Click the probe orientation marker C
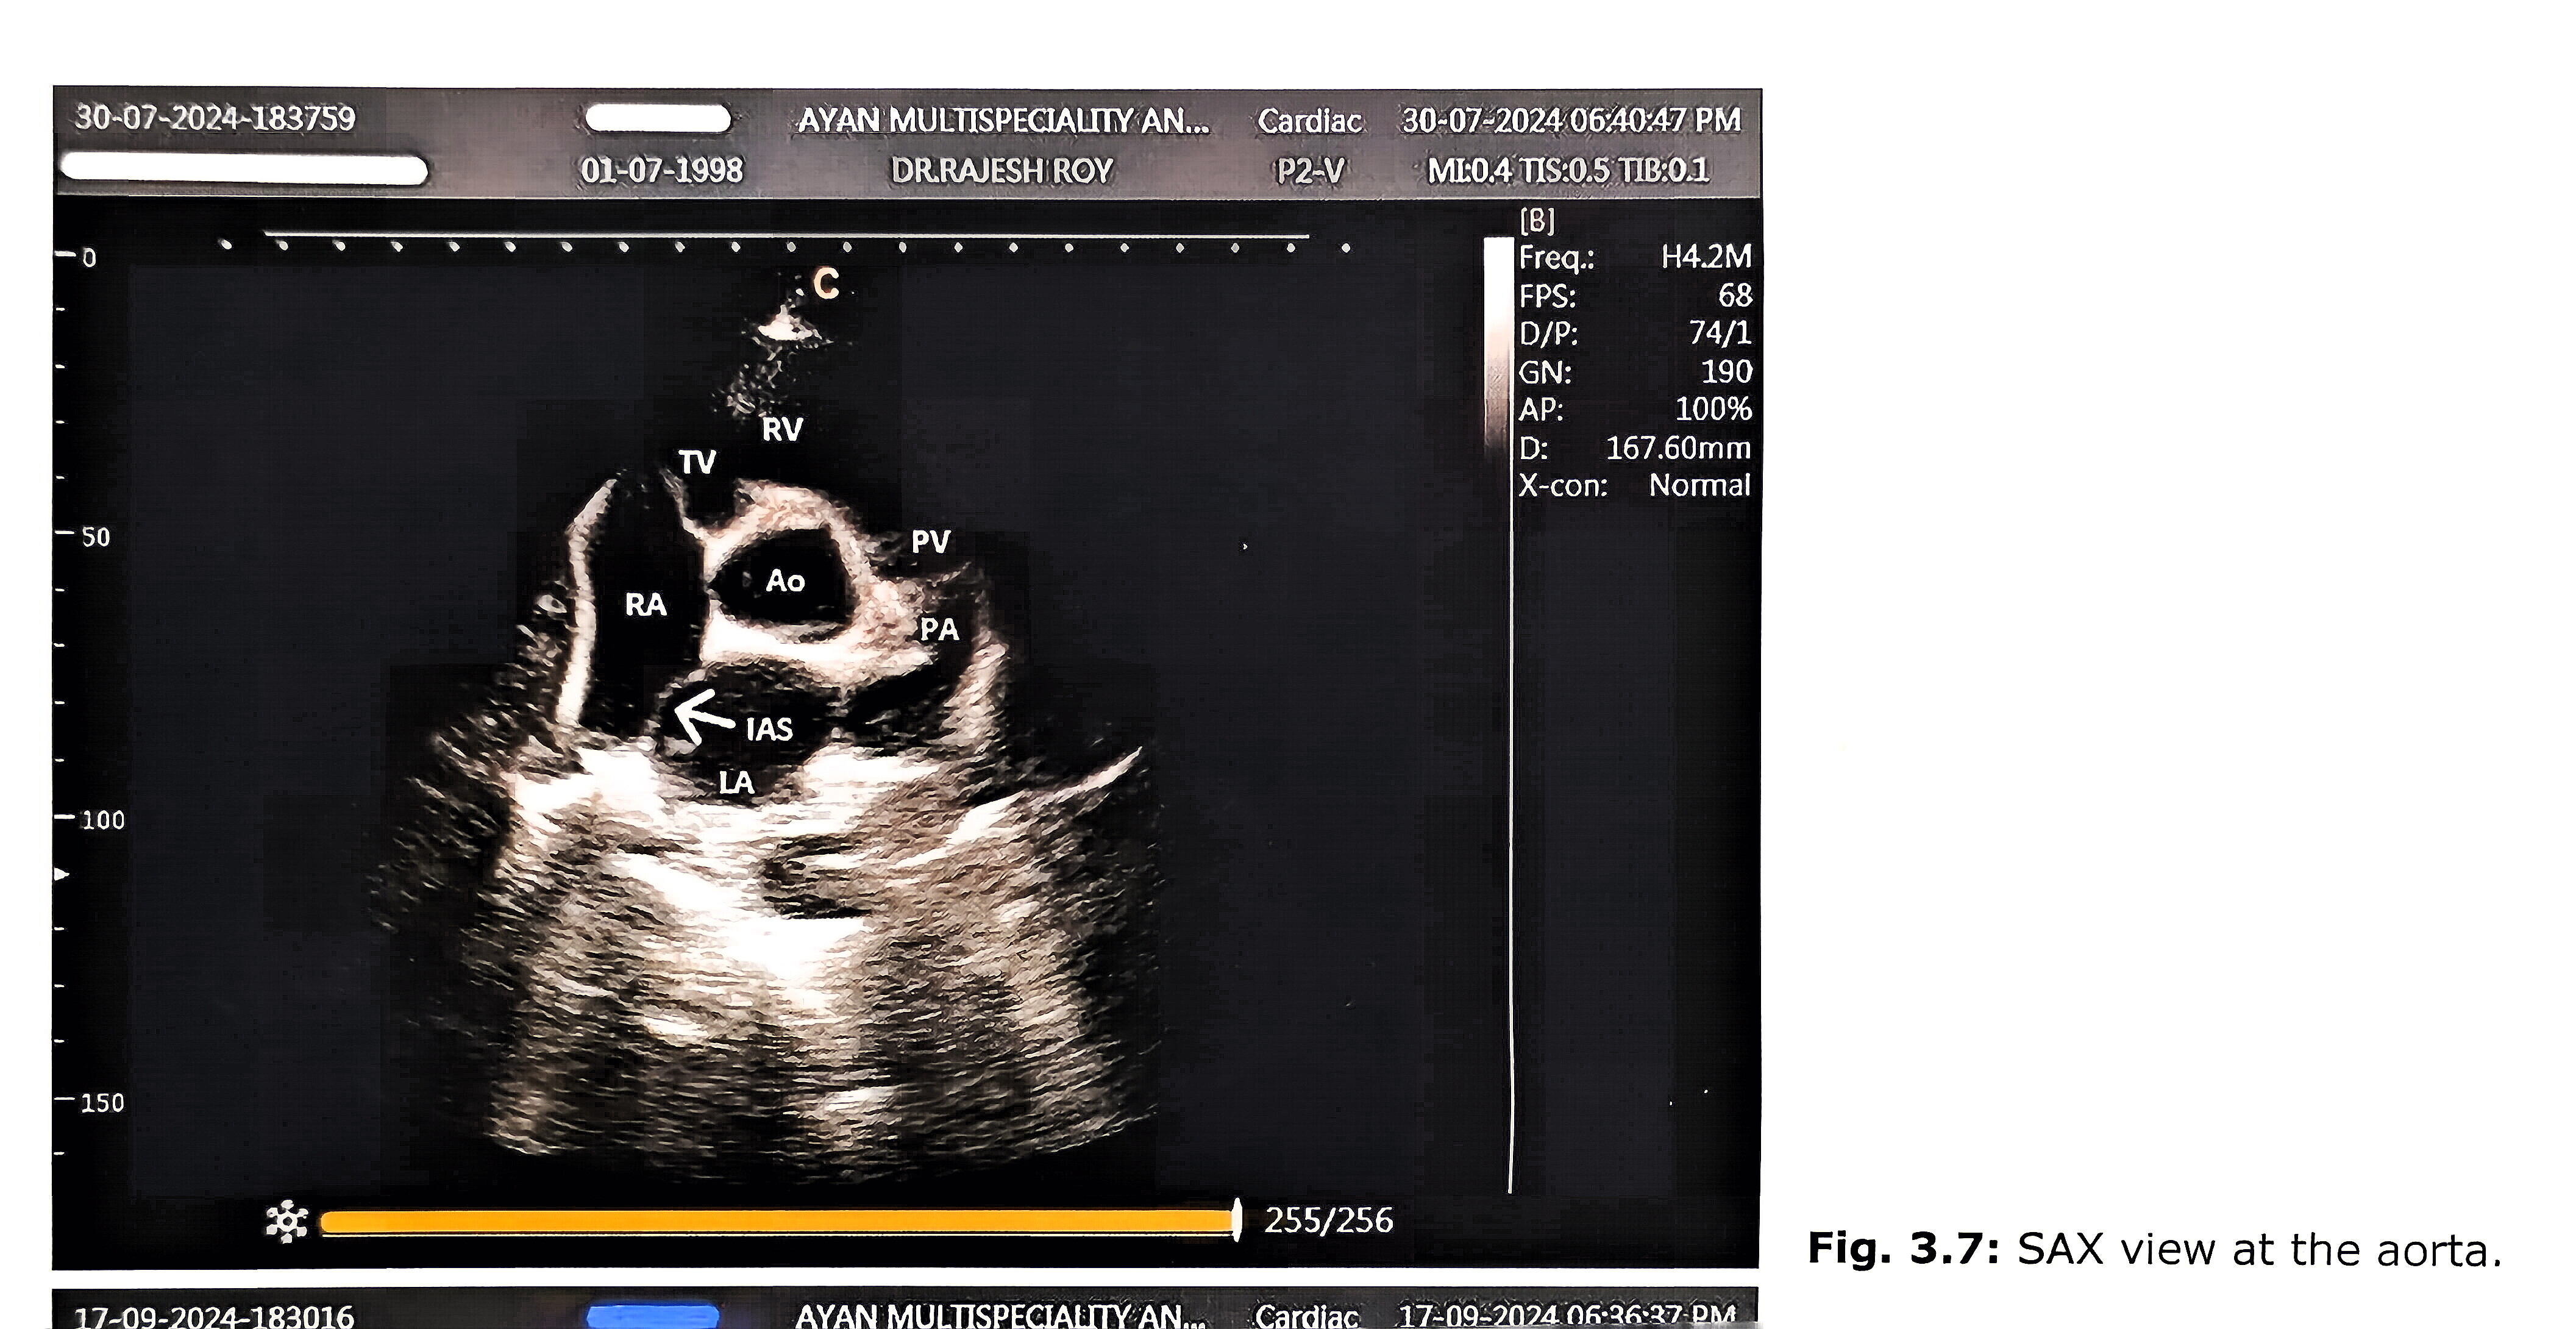Image resolution: width=2576 pixels, height=1329 pixels. pyautogui.click(x=826, y=284)
